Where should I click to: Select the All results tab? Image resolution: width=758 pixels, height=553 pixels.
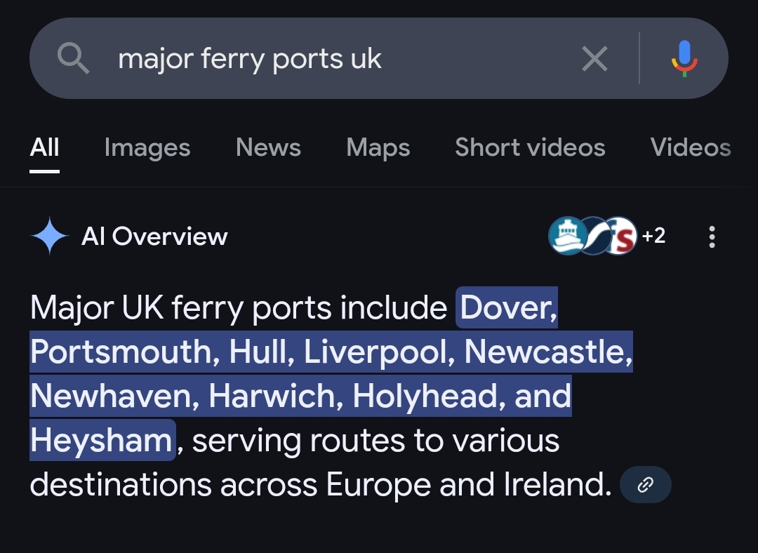point(45,147)
